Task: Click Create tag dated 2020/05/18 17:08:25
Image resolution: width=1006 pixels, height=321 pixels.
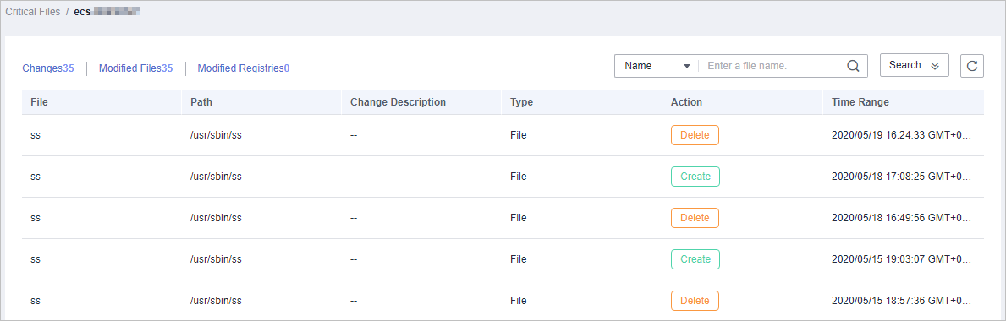Action: coord(695,177)
